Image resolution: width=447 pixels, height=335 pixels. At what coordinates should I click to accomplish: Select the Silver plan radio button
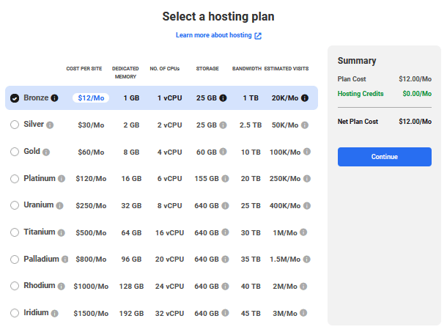[15, 125]
